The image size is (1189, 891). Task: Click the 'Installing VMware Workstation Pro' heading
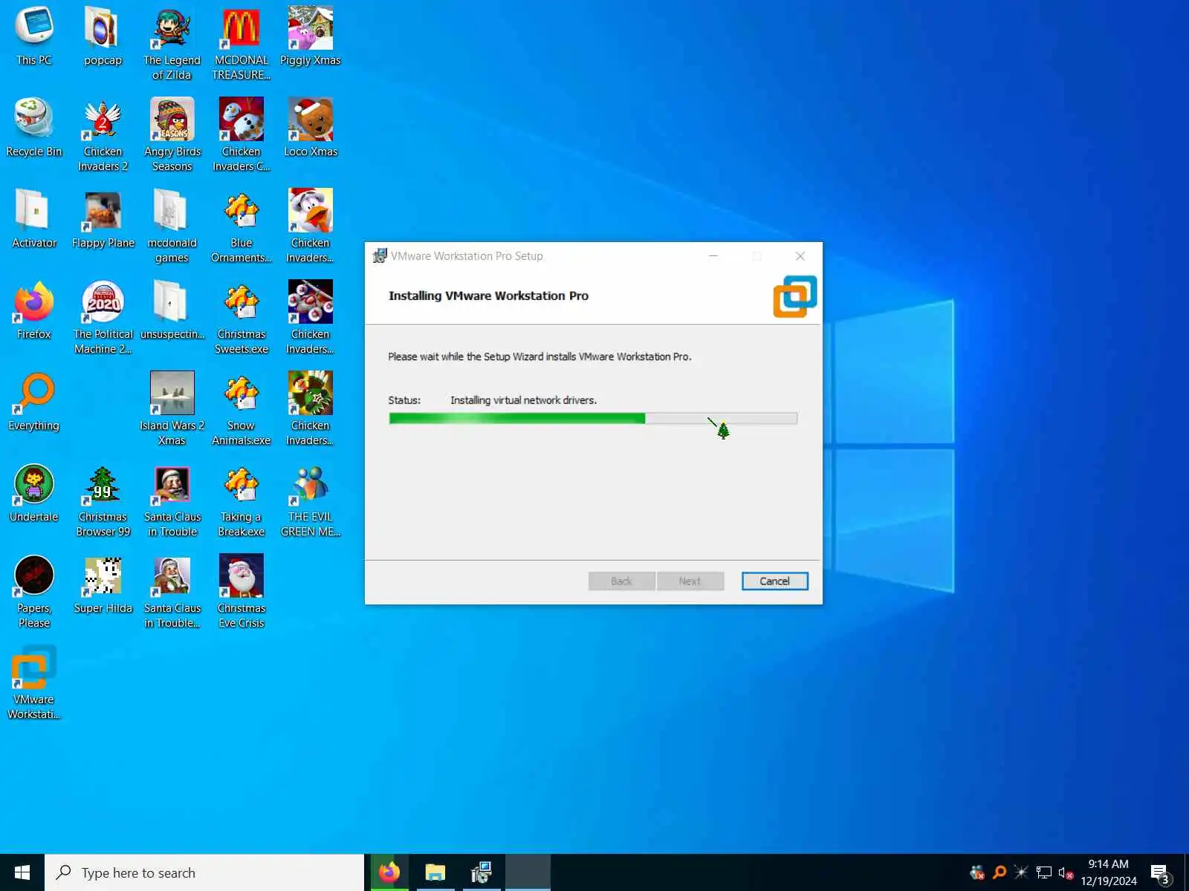pyautogui.click(x=488, y=296)
